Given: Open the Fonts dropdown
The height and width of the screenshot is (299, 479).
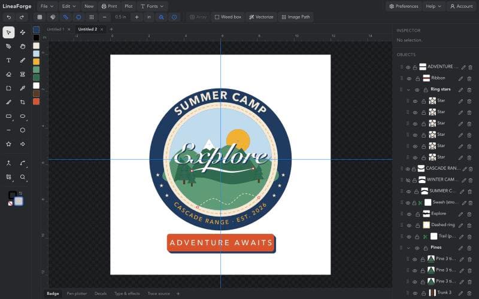Looking at the screenshot, I should tap(152, 6).
